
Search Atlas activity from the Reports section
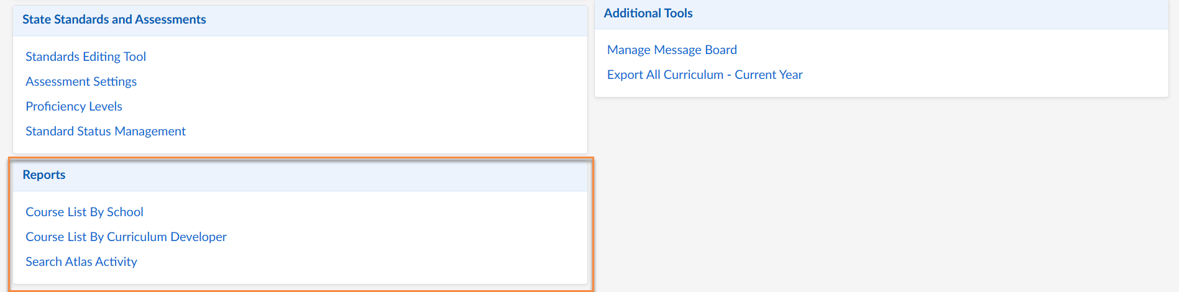point(81,262)
